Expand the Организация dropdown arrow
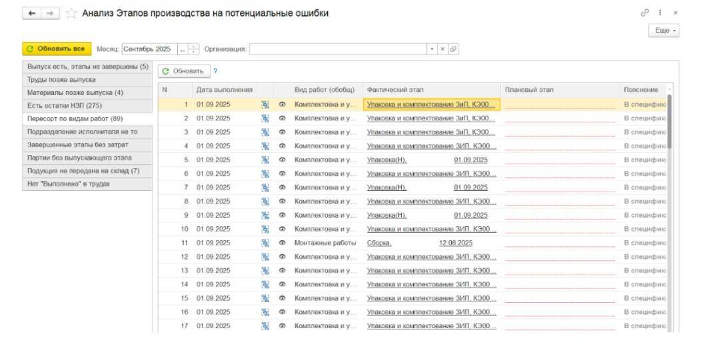Viewport: 701px width, 348px height. (432, 49)
